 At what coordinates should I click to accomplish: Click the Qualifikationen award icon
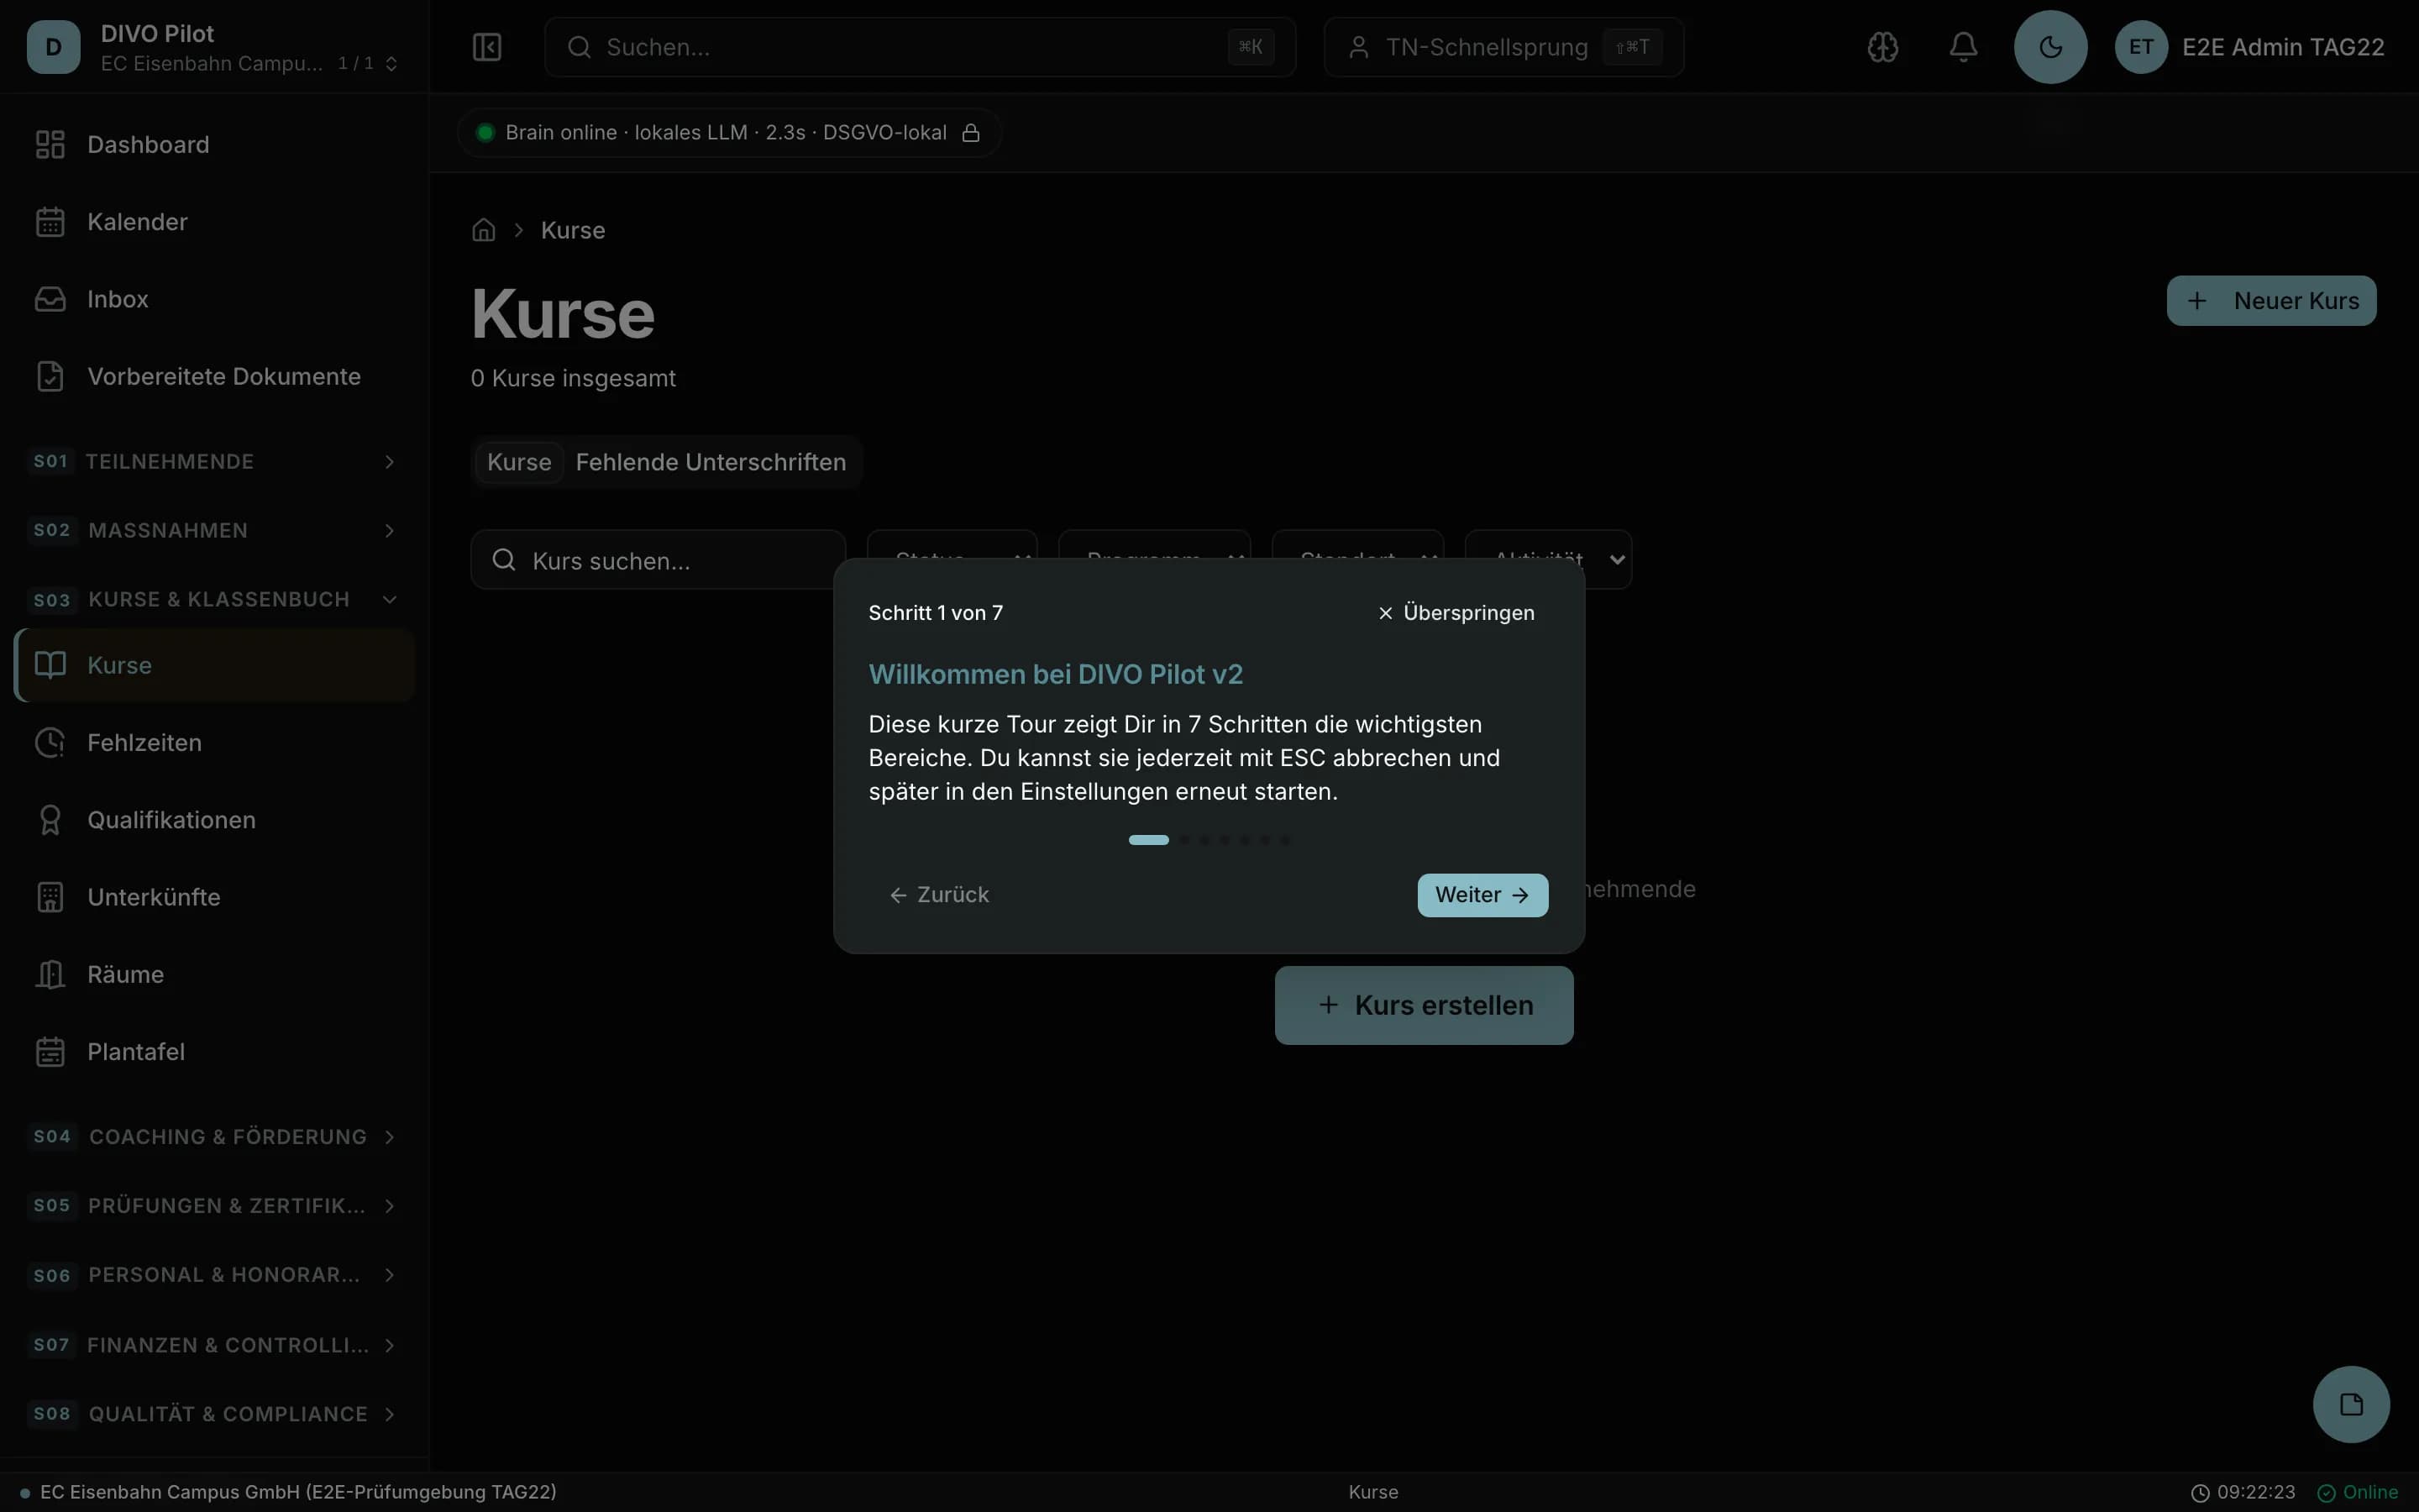[x=50, y=820]
